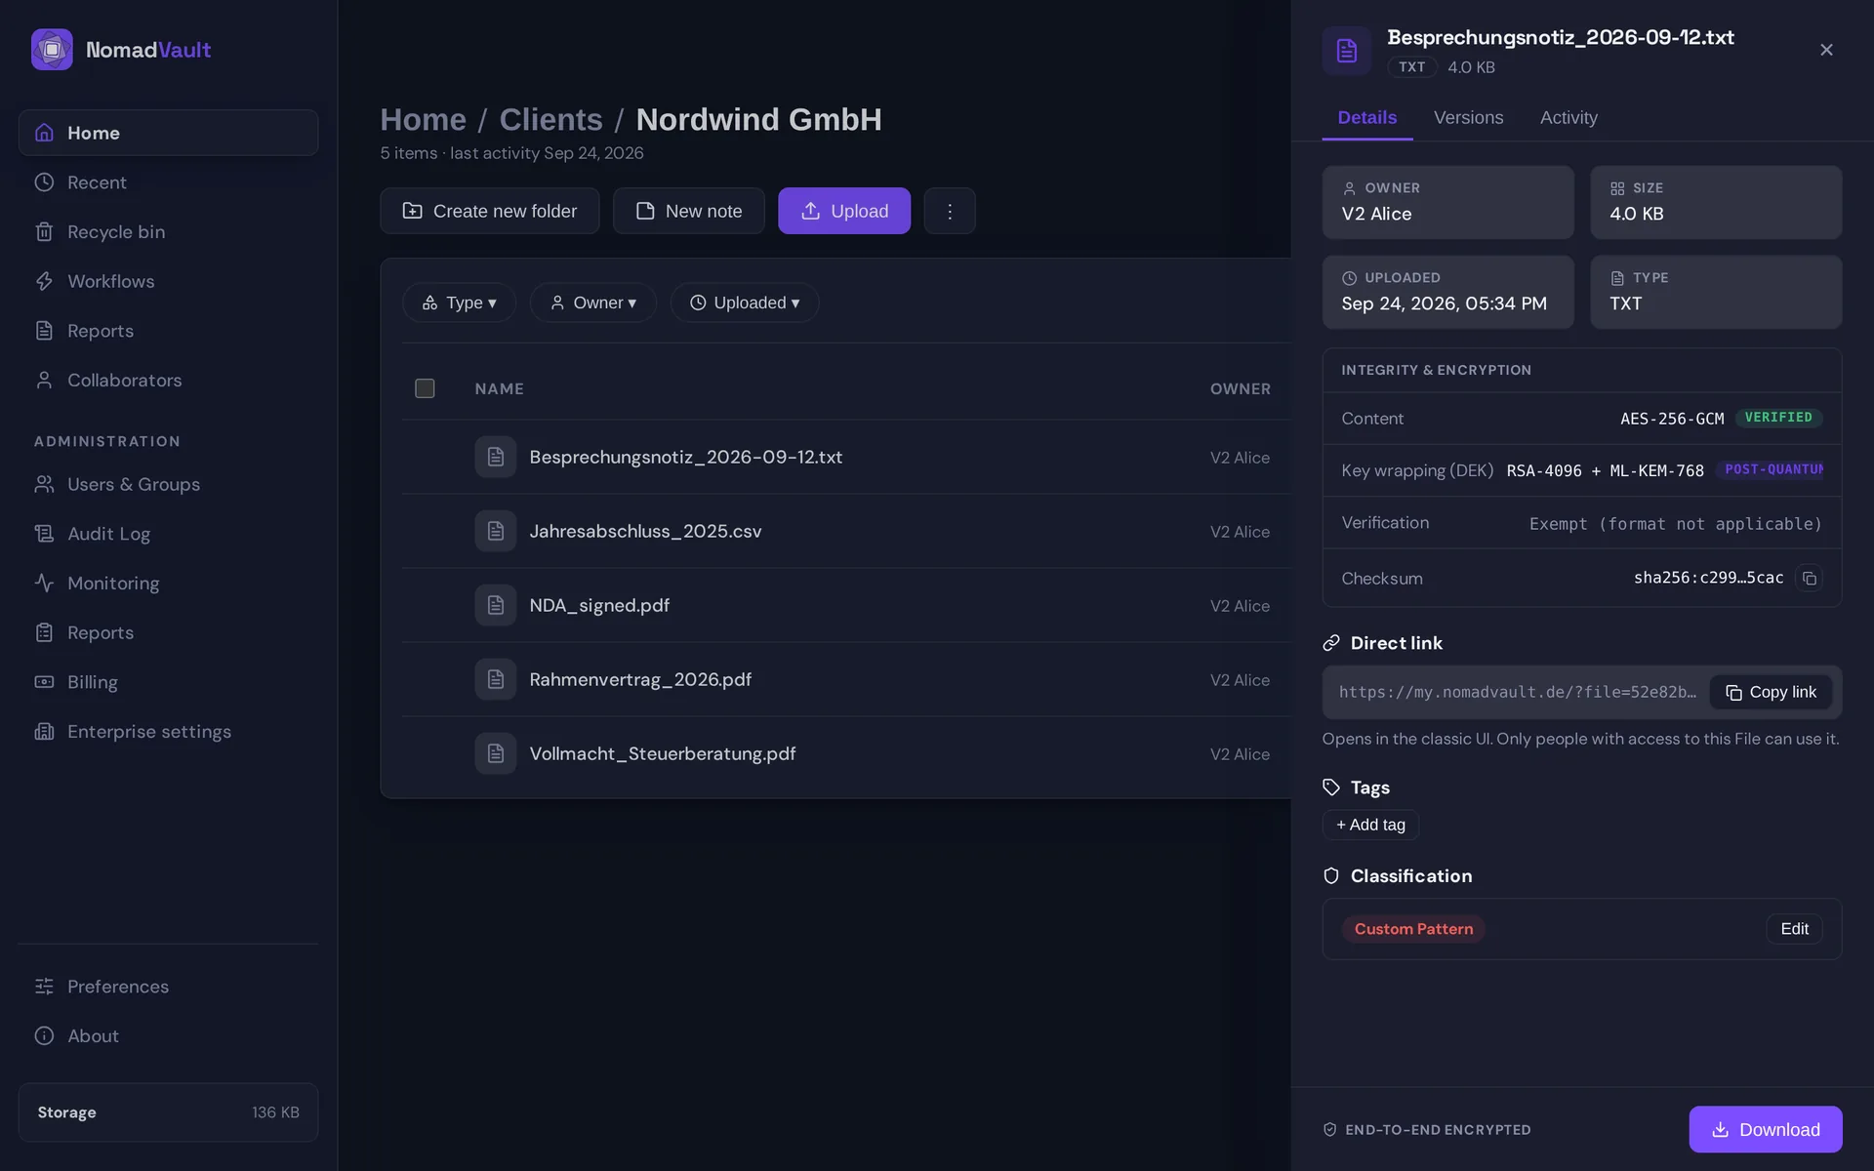The image size is (1874, 1171).
Task: Click the NDA_signed.pdf file icon
Action: click(496, 605)
